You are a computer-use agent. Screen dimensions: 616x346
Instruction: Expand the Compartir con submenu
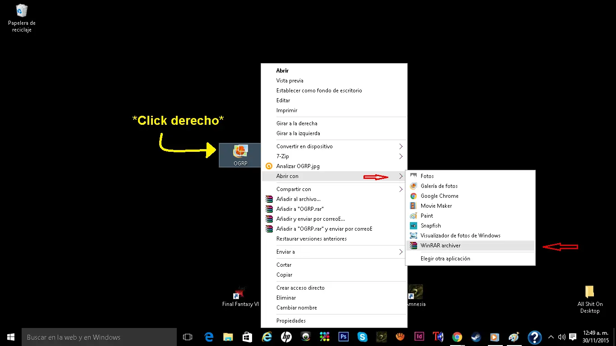tap(334, 189)
